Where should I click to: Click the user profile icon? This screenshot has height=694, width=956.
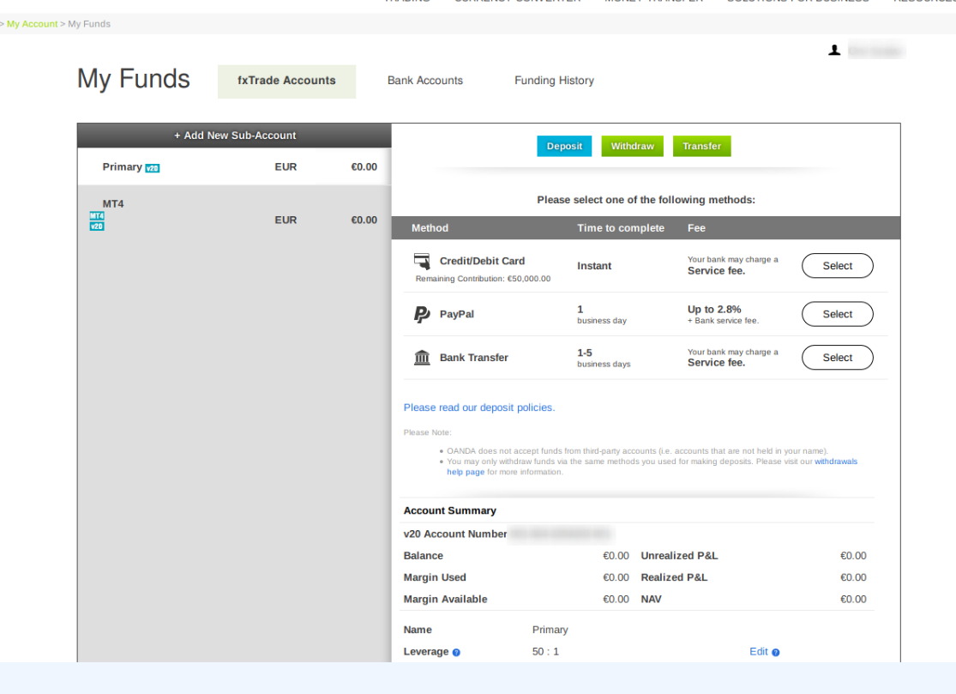[834, 51]
